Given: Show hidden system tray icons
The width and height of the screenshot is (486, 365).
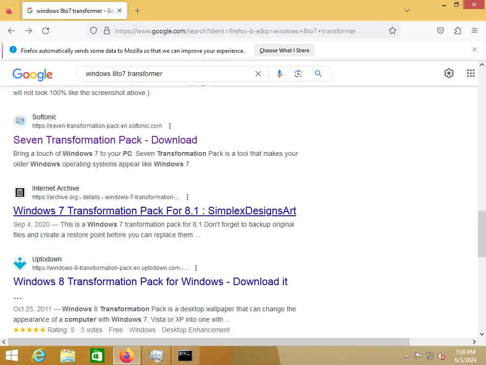Looking at the screenshot, I should (x=407, y=355).
